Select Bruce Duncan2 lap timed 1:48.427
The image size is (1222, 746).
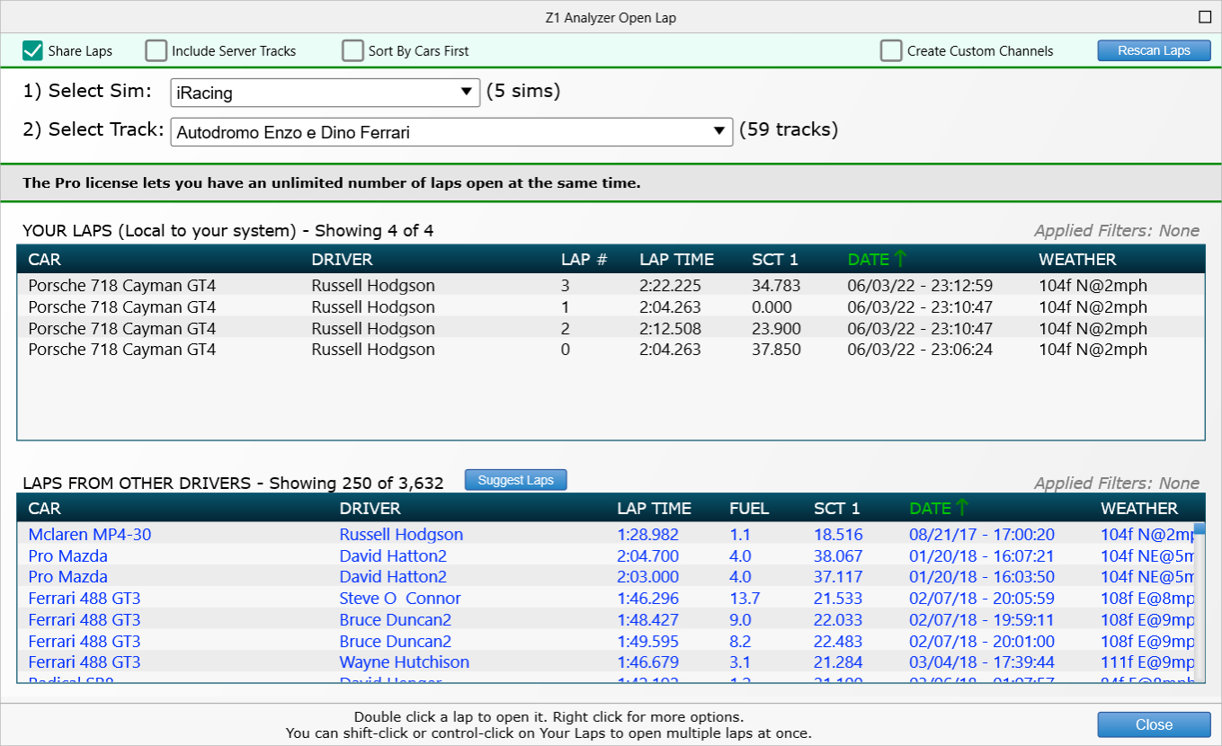605,620
